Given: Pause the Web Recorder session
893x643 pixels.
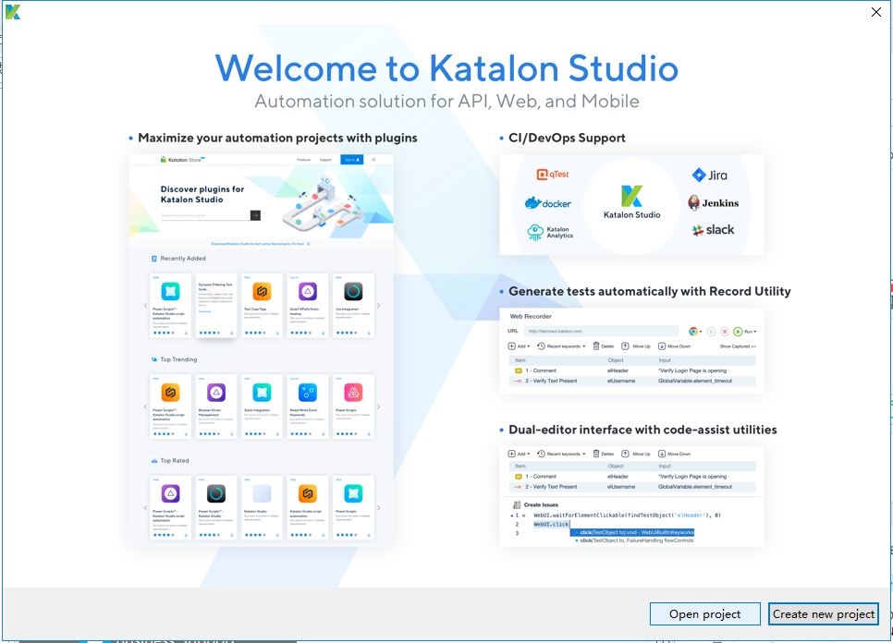Looking at the screenshot, I should coord(711,332).
